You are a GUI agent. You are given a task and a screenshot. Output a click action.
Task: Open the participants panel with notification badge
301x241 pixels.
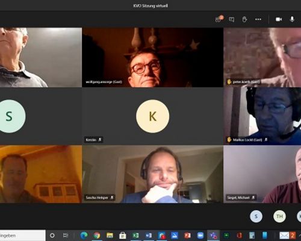[x=219, y=19]
